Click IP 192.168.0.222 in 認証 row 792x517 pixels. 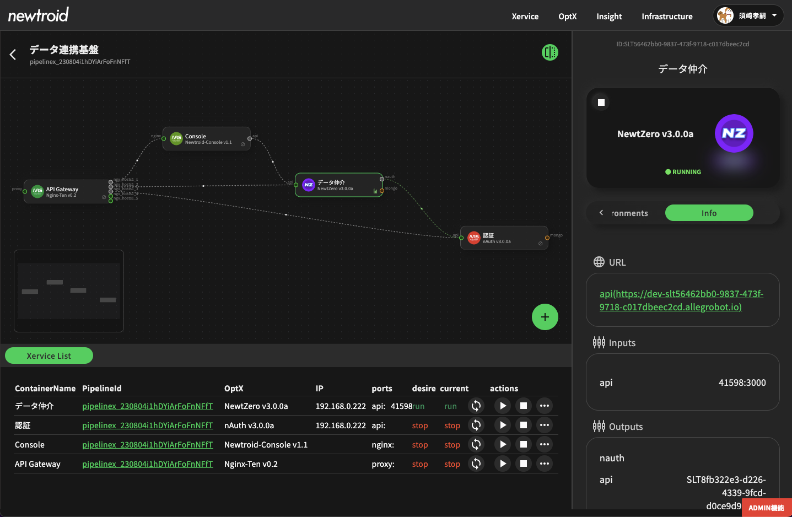[x=341, y=426]
